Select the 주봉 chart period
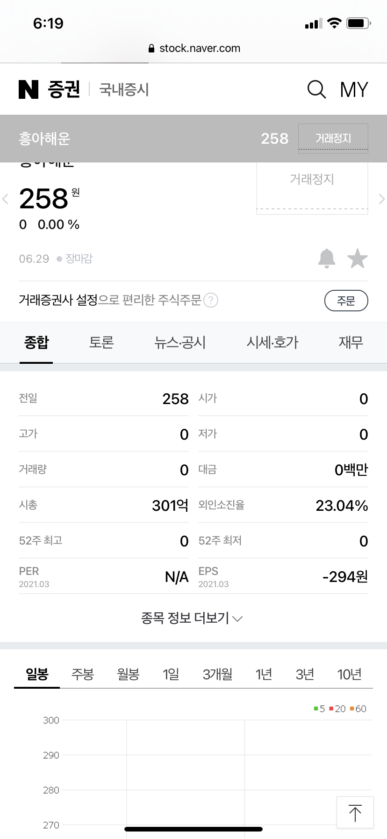 (x=83, y=674)
